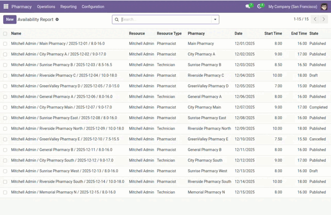Click the date cell 12/08/2025
Image resolution: width=331 pixels, height=215 pixels.
tap(245, 118)
